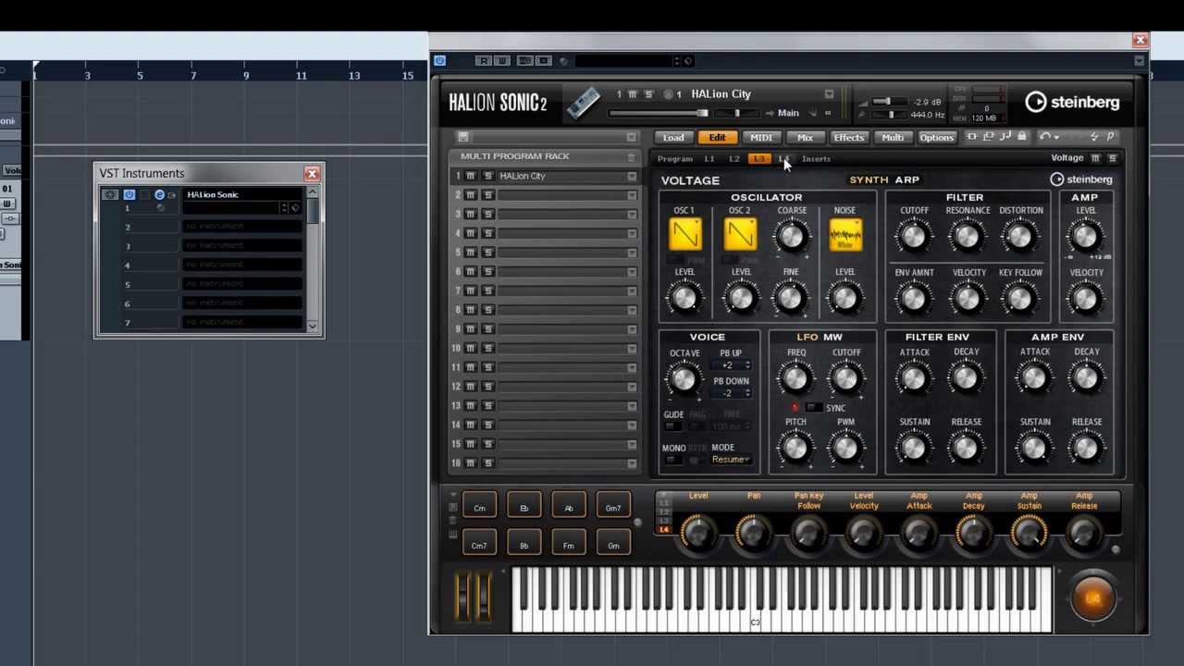
Task: Click the Write automation W button
Action: (x=501, y=61)
